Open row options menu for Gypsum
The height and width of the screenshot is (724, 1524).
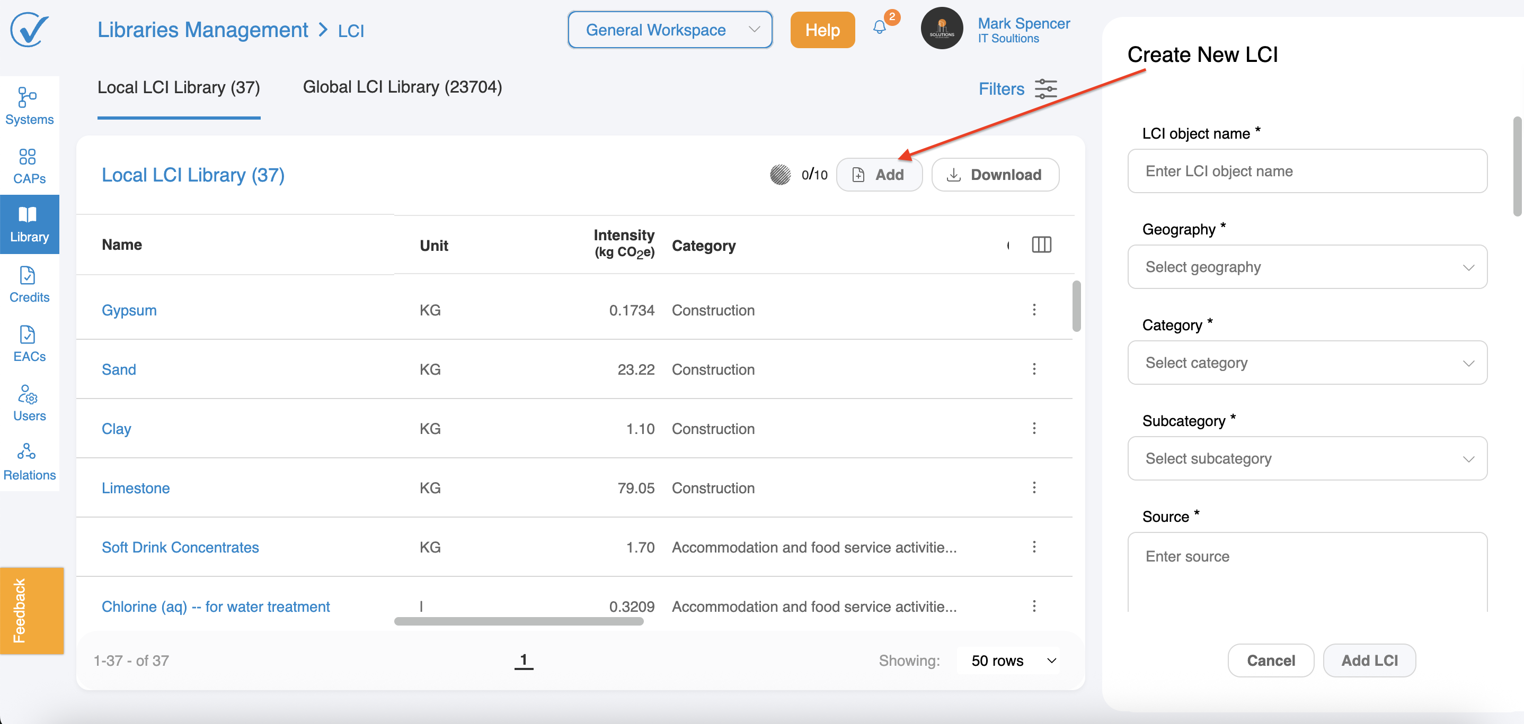[x=1033, y=310]
